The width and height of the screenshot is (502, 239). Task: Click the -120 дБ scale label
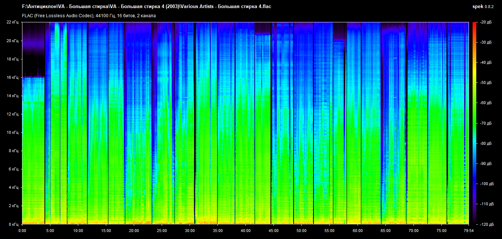[486, 224]
